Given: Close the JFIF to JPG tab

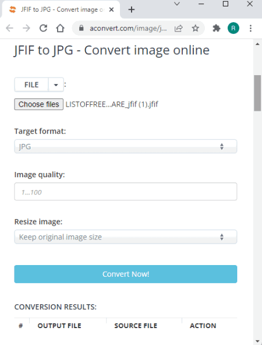Looking at the screenshot, I should point(111,9).
